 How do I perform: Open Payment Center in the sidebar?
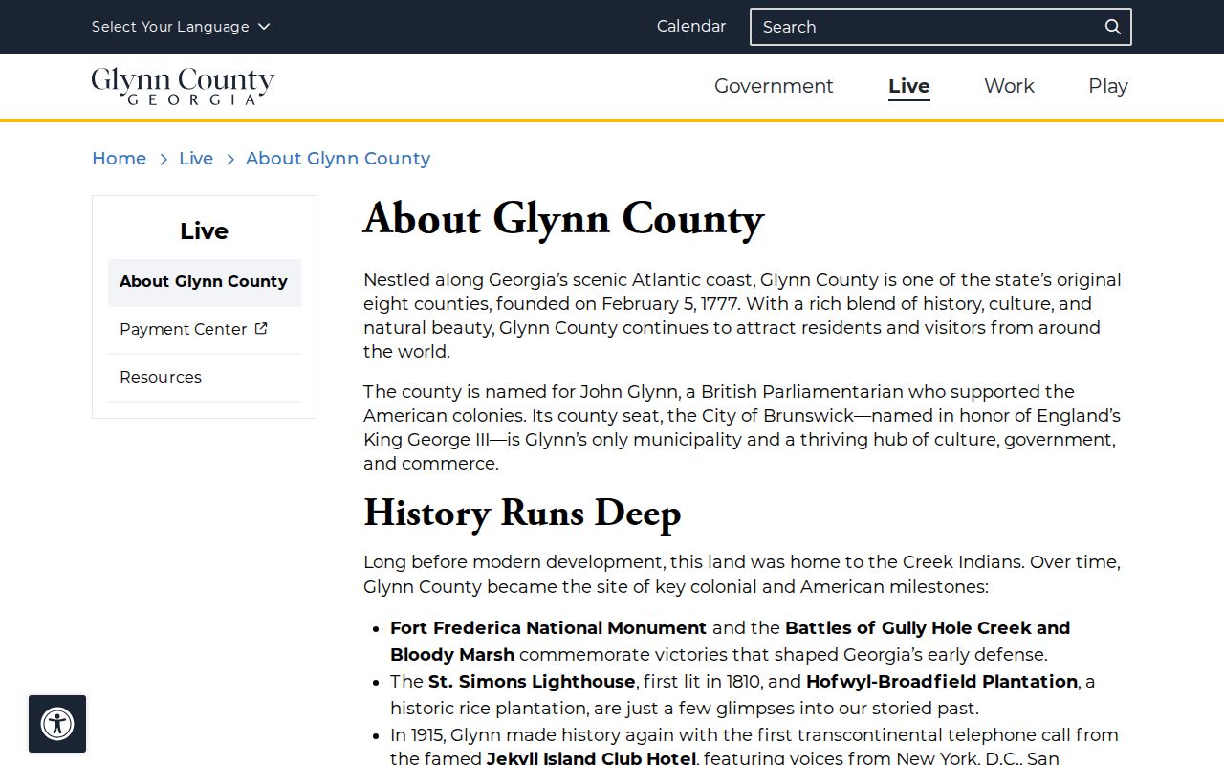(x=205, y=330)
